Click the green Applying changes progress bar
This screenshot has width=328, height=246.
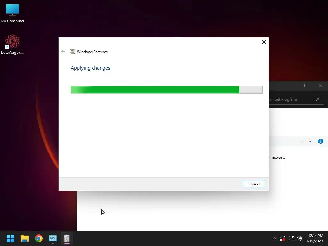[167, 90]
